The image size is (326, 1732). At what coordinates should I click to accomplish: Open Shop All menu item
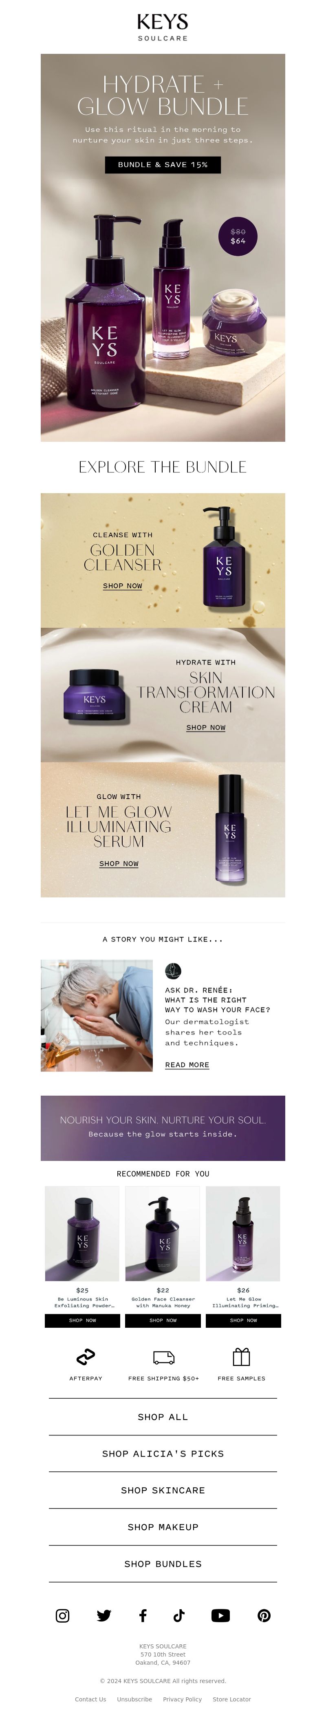pos(163,1417)
